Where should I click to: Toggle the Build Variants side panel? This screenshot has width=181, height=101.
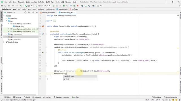point(1,88)
